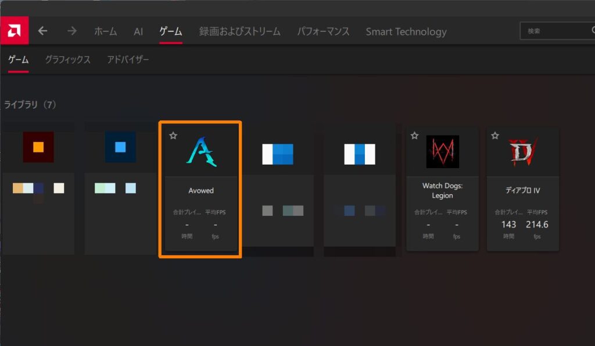Viewport: 595px width, 346px height.
Task: Open the orange-square game tile icon
Action: [x=38, y=147]
